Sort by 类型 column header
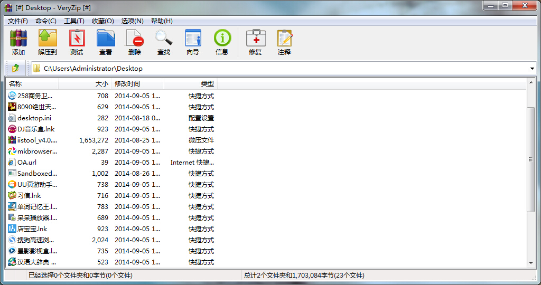Screen dimensions: 541x285 (x=190, y=84)
